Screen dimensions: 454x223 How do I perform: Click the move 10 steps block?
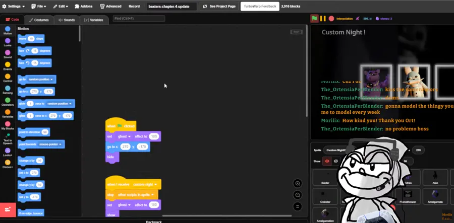tap(31, 38)
